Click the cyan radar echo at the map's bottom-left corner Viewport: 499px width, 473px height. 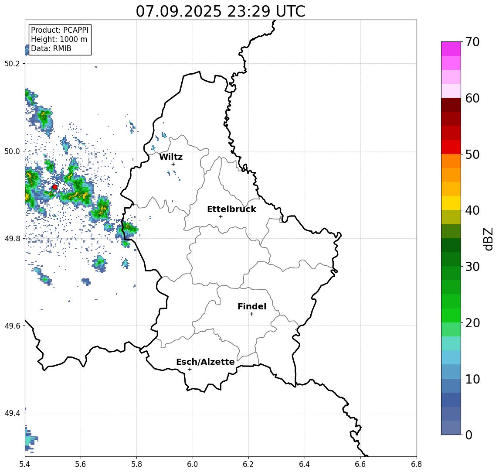tap(31, 439)
